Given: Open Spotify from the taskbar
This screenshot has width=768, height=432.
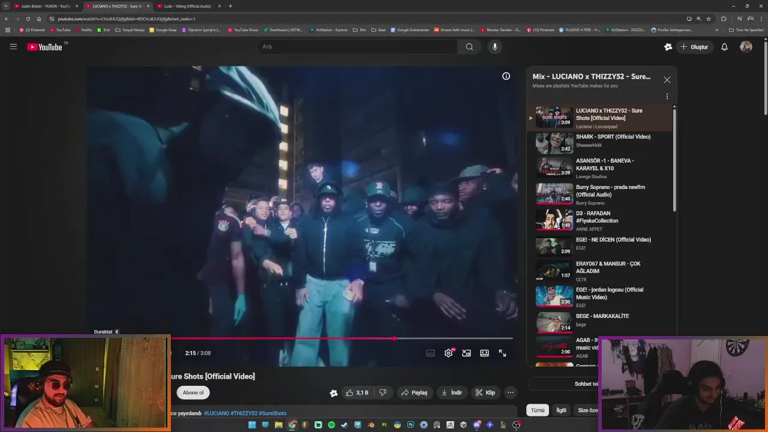Looking at the screenshot, I should 331,425.
